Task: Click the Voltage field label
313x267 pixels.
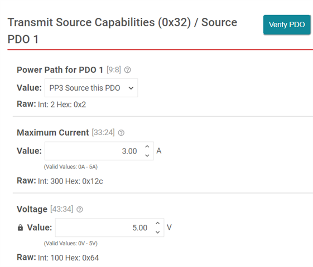Action: (x=32, y=209)
